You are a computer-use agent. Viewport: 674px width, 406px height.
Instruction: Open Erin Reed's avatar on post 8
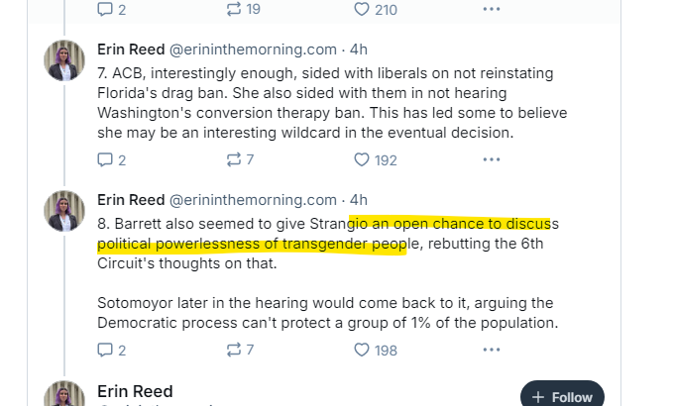point(64,211)
